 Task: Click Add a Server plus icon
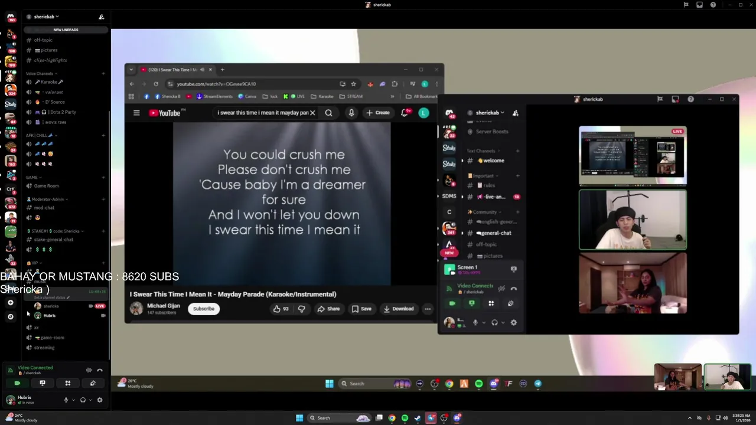click(x=11, y=302)
